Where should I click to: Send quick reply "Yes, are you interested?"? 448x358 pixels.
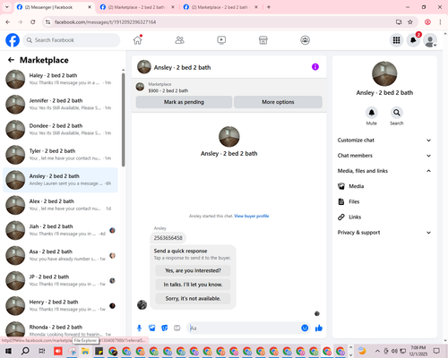tap(193, 270)
